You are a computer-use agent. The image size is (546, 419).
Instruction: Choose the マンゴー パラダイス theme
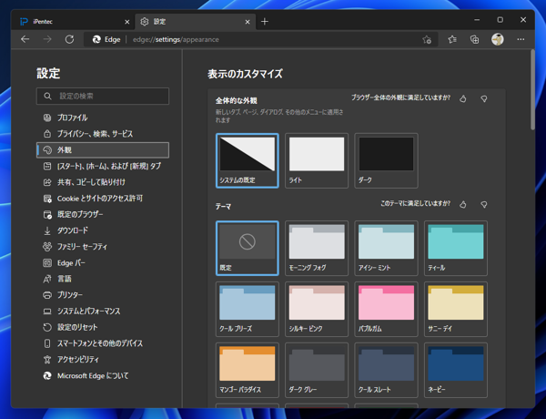tap(248, 370)
